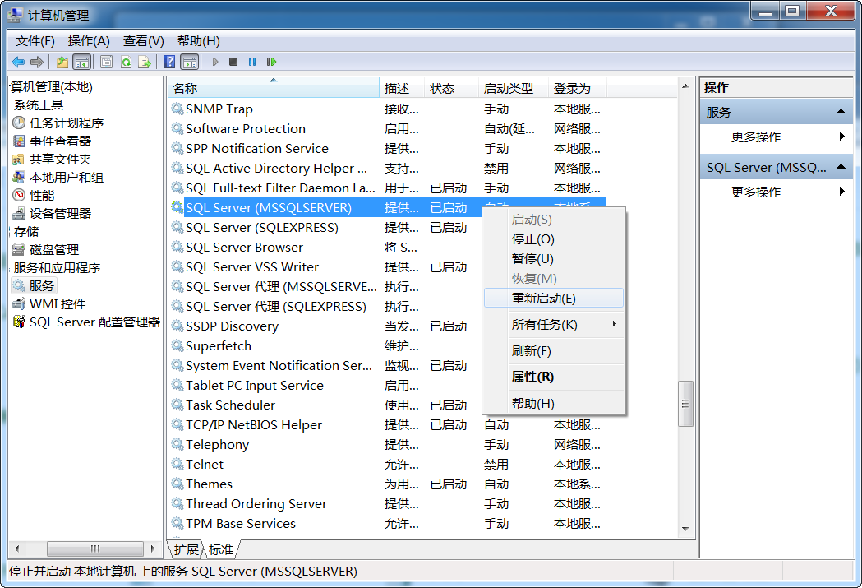Open the 帮助(H) menu in menu bar
Viewport: 862px width, 588px height.
(x=199, y=41)
